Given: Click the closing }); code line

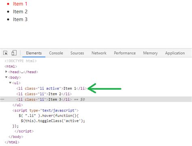Looking at the screenshot, I should click(15, 126).
